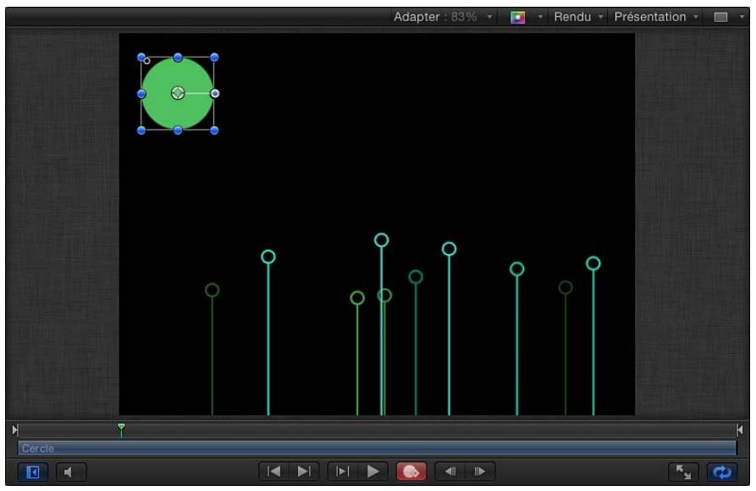Click the circle's rotation handle

pyautogui.click(x=215, y=94)
